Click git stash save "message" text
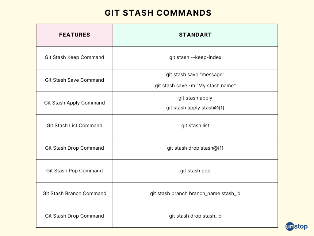 (195, 75)
